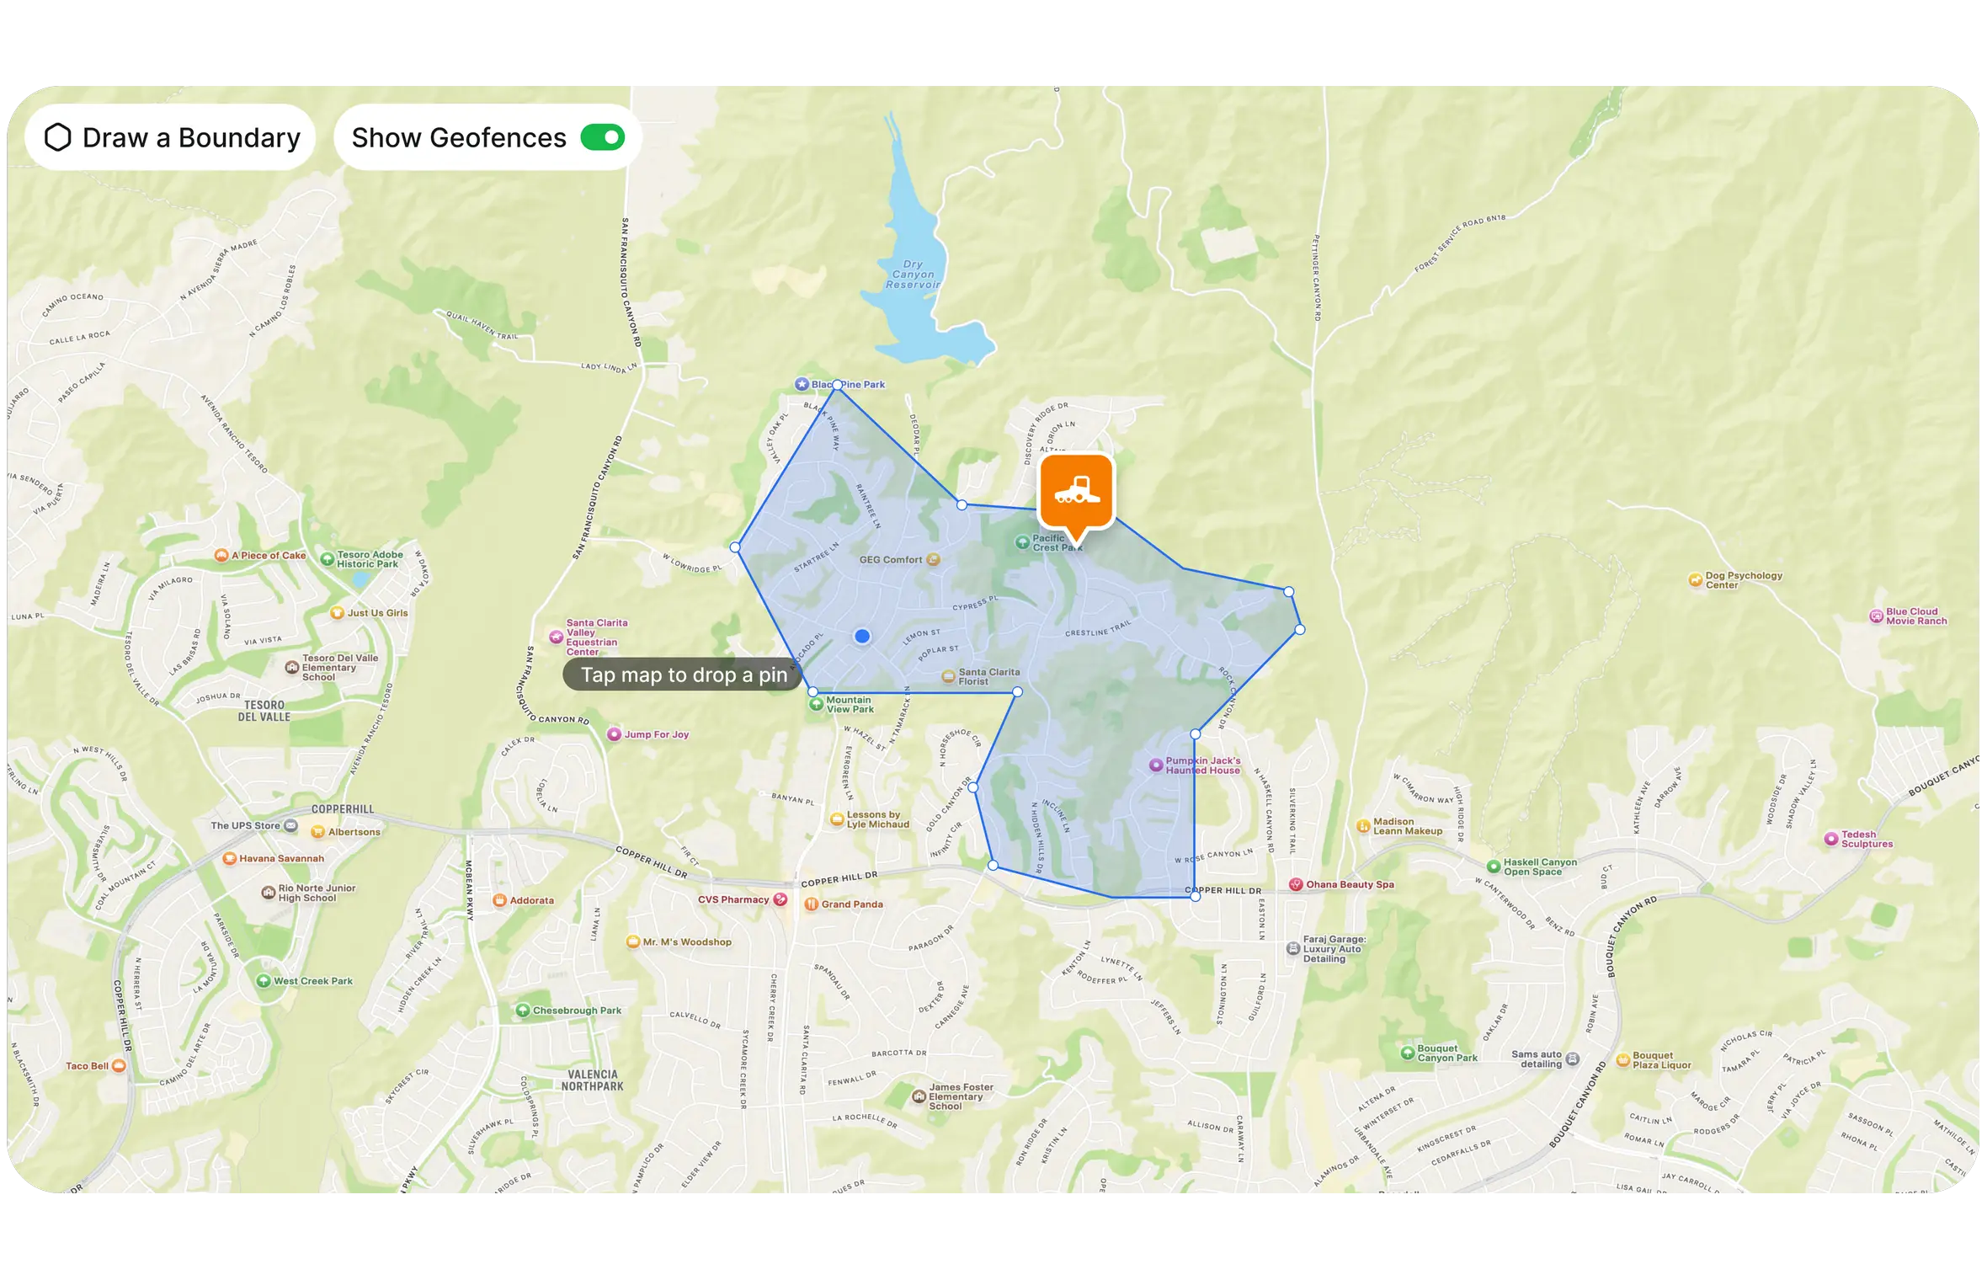Click the Valencia Northpark neighborhood label

(593, 1080)
